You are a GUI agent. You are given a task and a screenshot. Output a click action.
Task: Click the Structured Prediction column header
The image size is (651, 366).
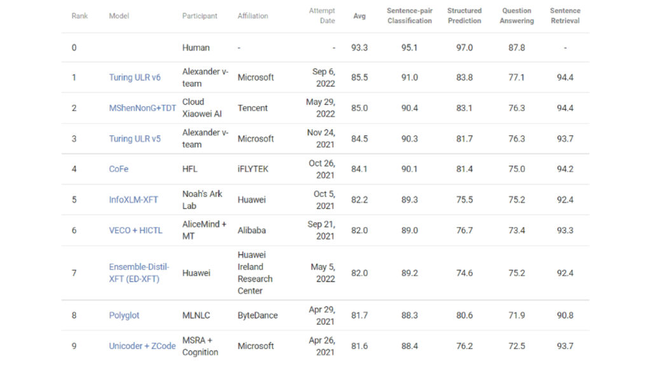coord(465,16)
